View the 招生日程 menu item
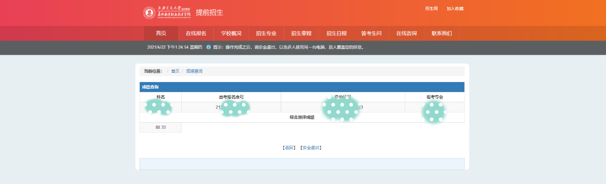The width and height of the screenshot is (606, 184). [336, 33]
